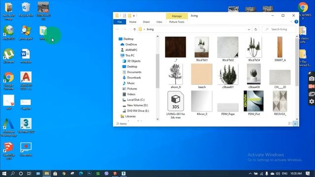Open 3D Objects in navigation pane
This screenshot has width=315, height=177.
click(x=131, y=61)
